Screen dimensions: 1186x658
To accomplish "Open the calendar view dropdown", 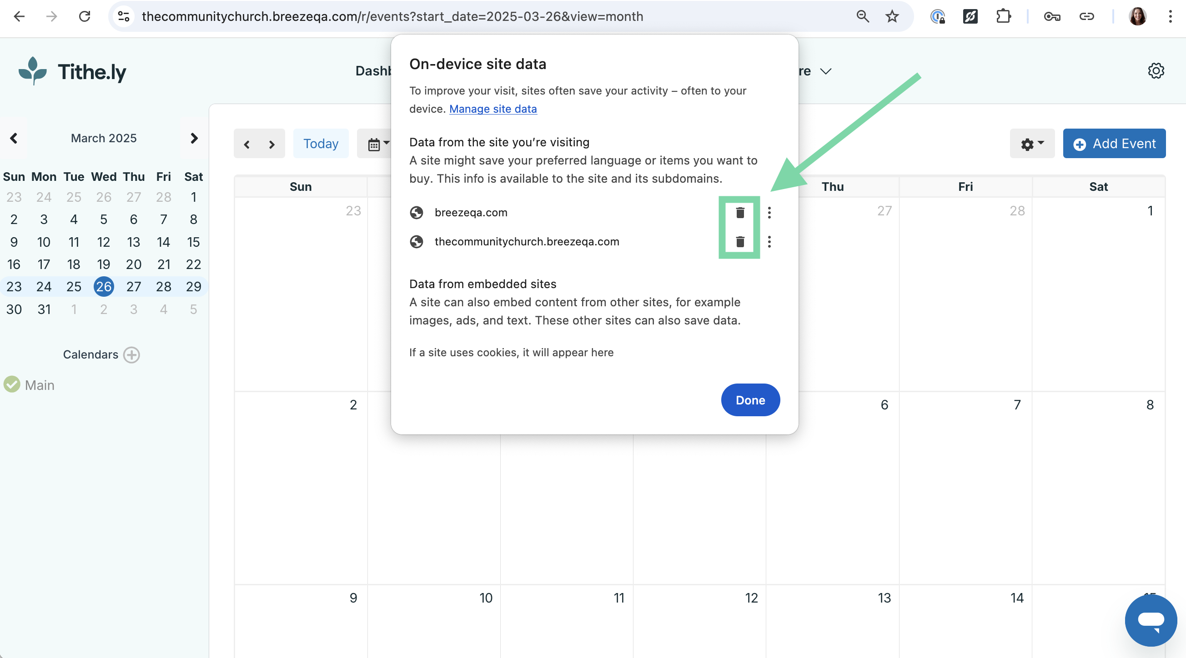I will tap(378, 144).
